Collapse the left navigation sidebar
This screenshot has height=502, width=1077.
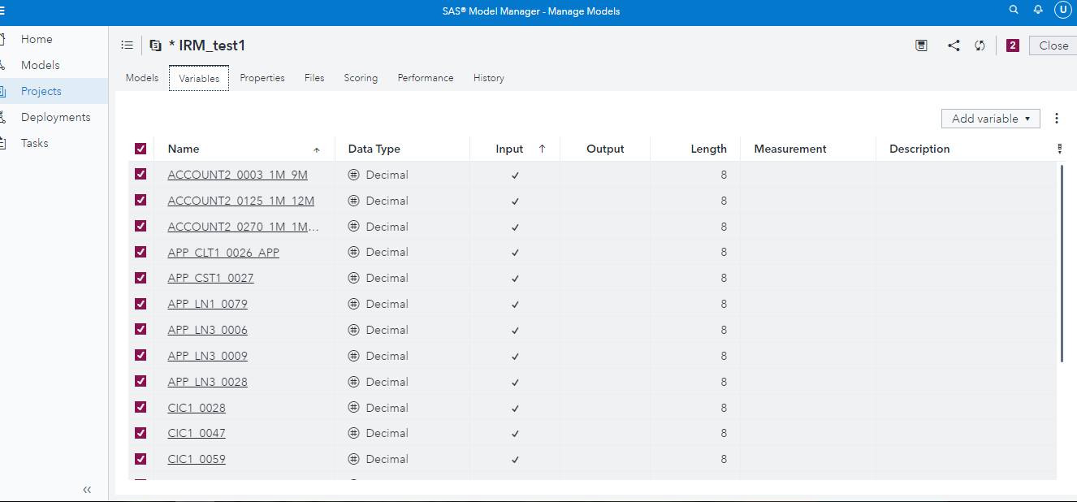coord(87,490)
